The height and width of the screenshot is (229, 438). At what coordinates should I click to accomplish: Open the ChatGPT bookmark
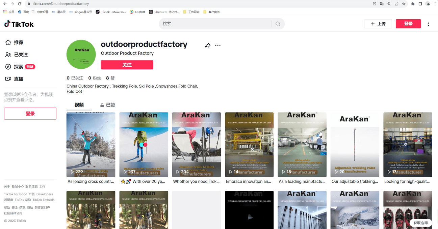point(164,12)
